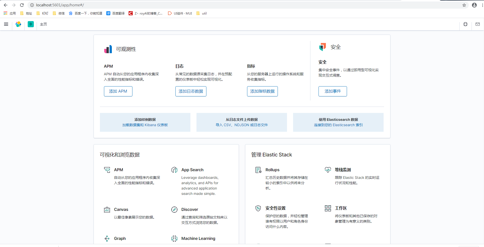The image size is (484, 247).
Task: Click the Security shield logo icon
Action: pyautogui.click(x=323, y=47)
